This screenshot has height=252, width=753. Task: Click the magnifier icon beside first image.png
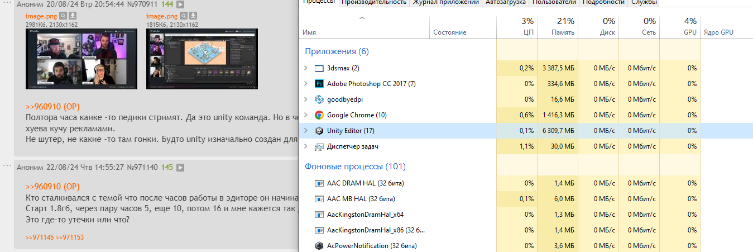[x=63, y=16]
